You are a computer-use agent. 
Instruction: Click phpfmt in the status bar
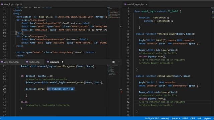tap(207, 118)
